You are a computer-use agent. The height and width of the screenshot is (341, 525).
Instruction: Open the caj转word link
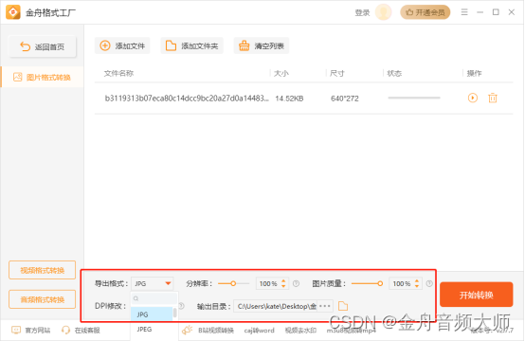(259, 331)
